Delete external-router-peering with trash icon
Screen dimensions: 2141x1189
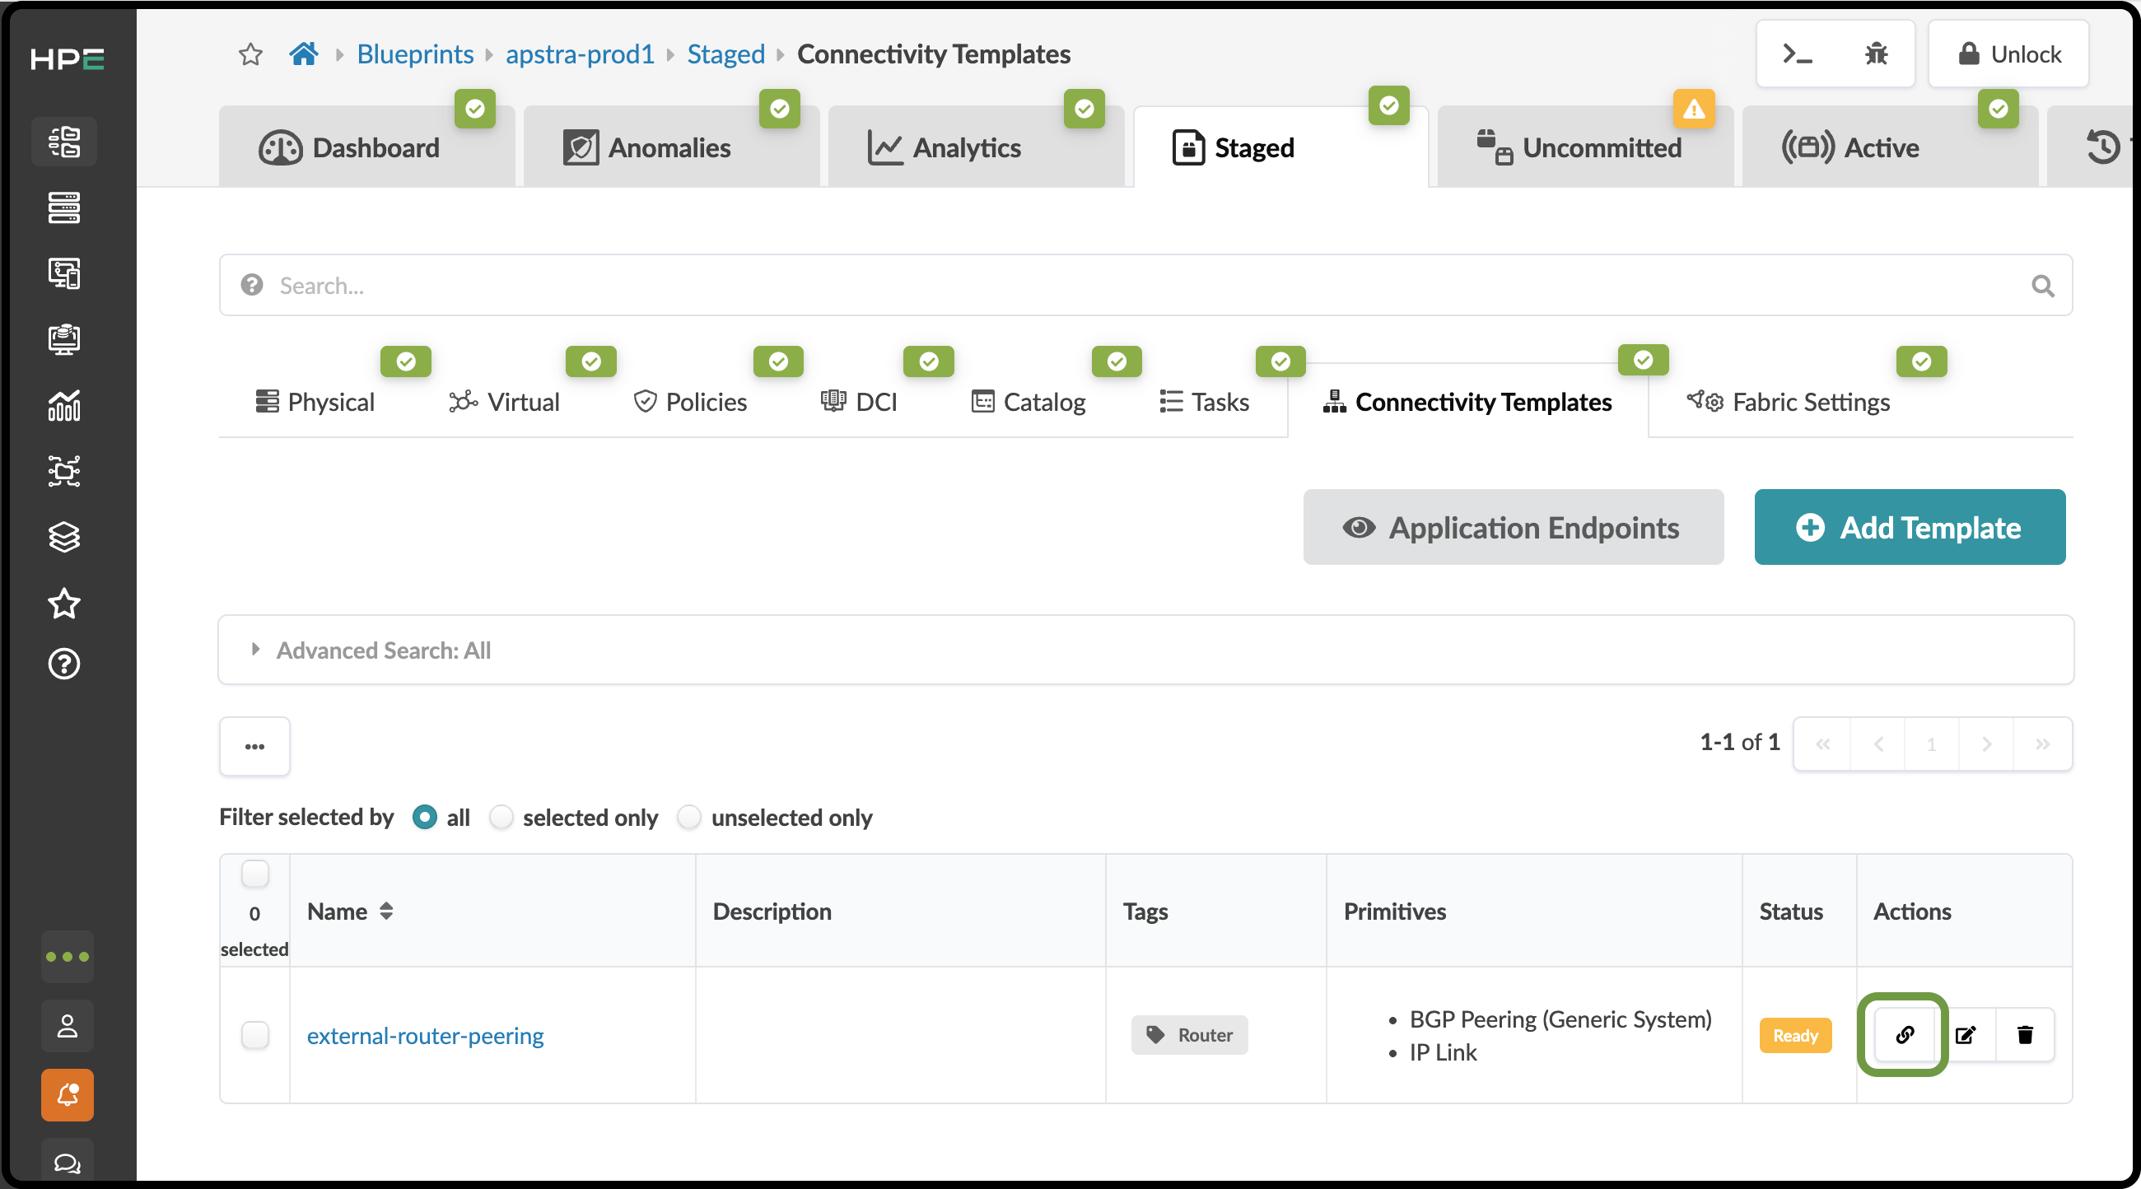[x=2025, y=1034]
